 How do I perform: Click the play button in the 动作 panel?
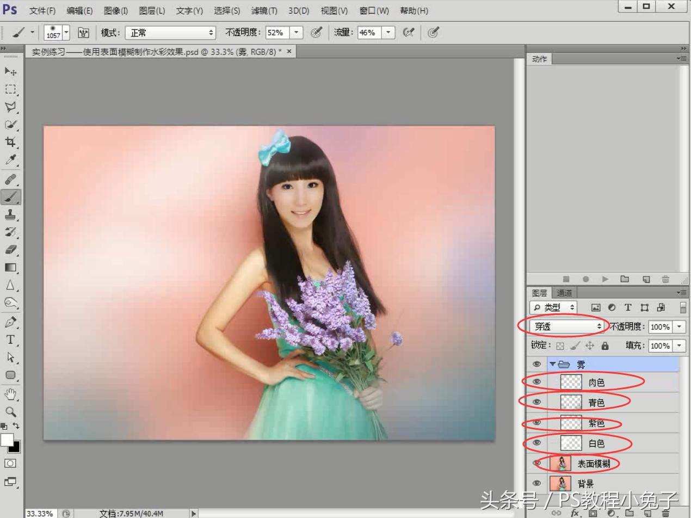[605, 279]
